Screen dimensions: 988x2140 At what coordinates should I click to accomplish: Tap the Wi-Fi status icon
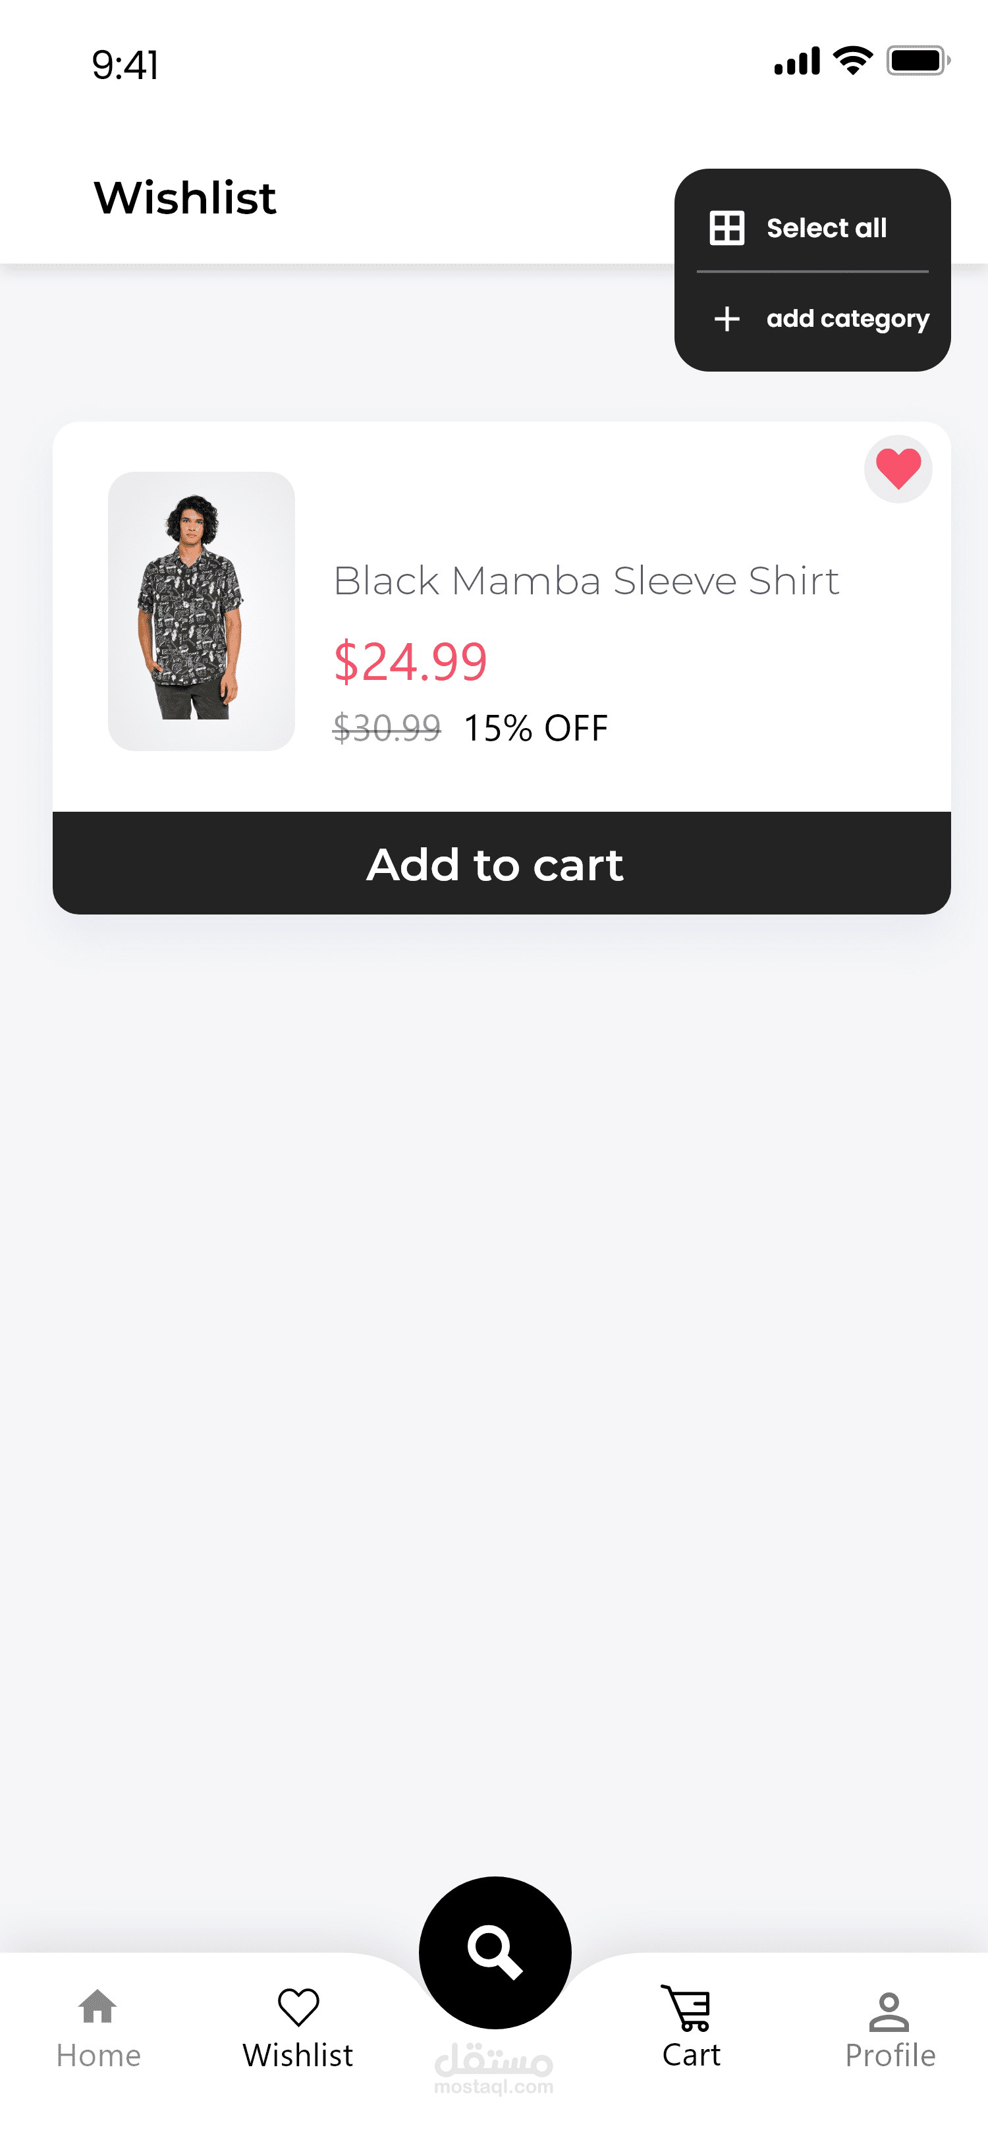click(x=852, y=61)
